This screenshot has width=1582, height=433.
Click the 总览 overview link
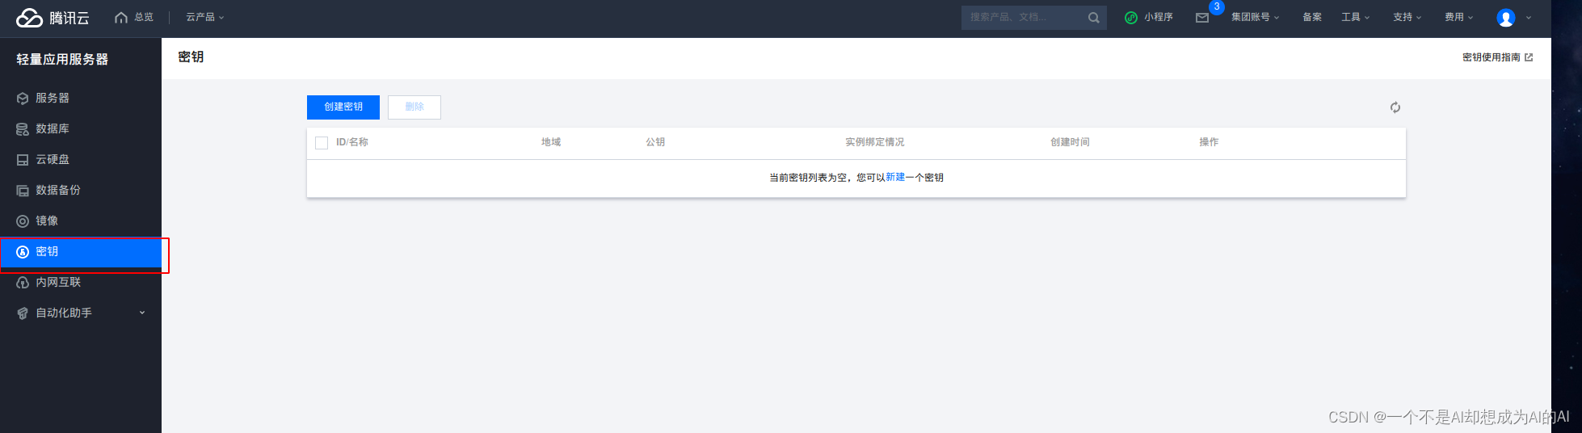144,17
